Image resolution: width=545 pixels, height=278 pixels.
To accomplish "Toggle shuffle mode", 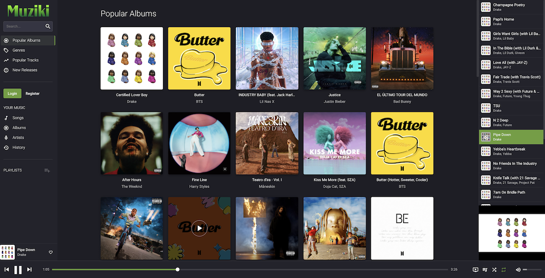I will click(494, 269).
